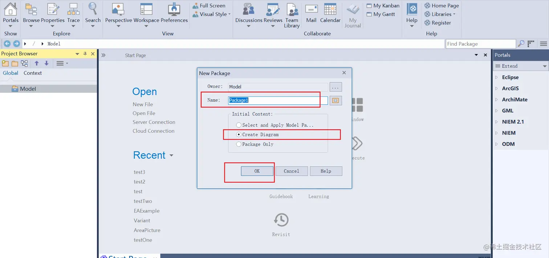
Task: Open the Portals ribbon button
Action: tap(11, 14)
